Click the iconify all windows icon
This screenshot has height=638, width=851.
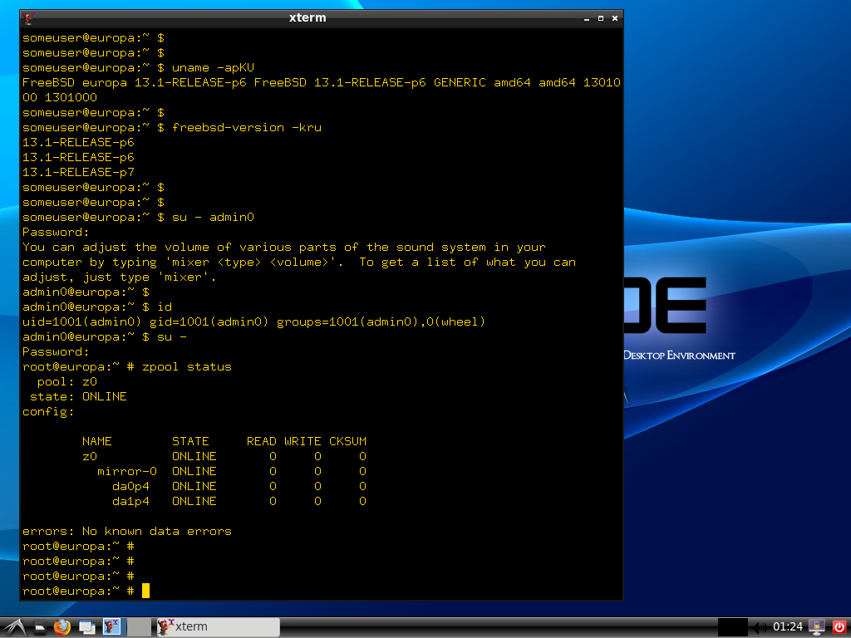[x=86, y=627]
